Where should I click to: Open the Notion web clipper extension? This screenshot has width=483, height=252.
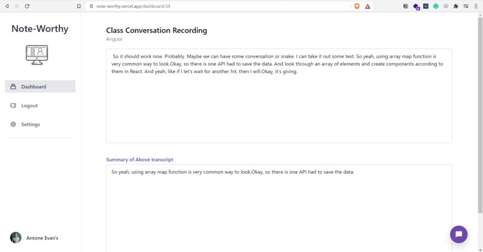click(x=406, y=6)
